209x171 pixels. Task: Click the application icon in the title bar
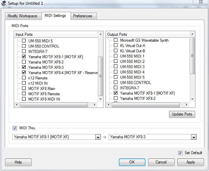pyautogui.click(x=4, y=3)
